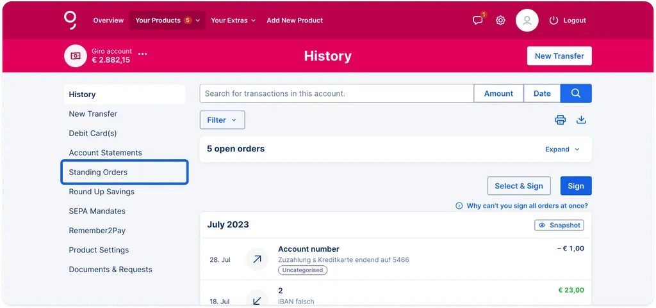Click the Select & Sign button
This screenshot has height=308, width=656.
(x=519, y=186)
